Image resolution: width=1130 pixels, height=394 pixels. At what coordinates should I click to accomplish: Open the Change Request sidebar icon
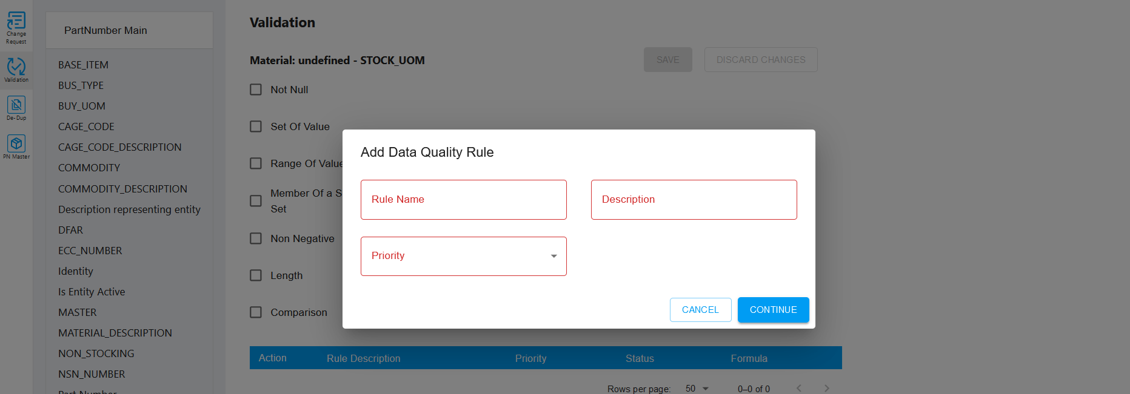coord(16,28)
